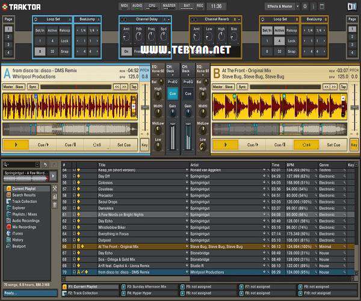Viewport: 361px width, 301px height.
Task: Click Deck A PreEQ button
Action: click(x=173, y=82)
